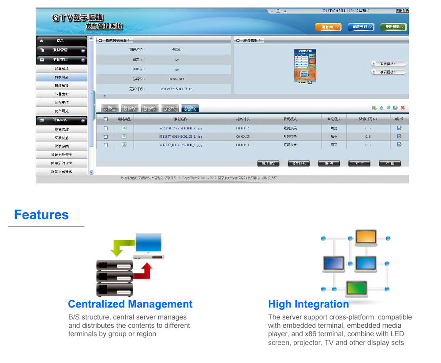Open the program preview thumbnail on the right panel

(305, 66)
